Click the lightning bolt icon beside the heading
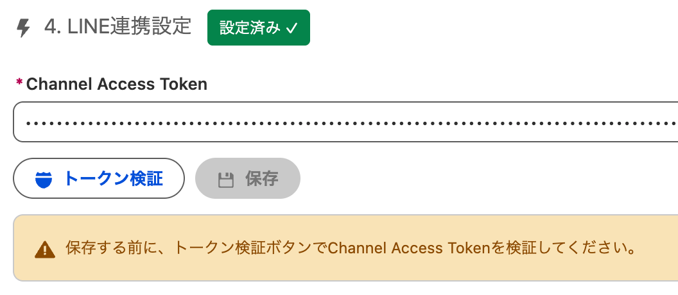This screenshot has width=678, height=295. click(x=23, y=28)
